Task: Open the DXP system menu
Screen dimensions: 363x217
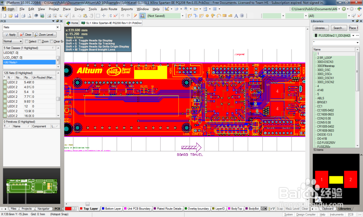Action: (9, 9)
